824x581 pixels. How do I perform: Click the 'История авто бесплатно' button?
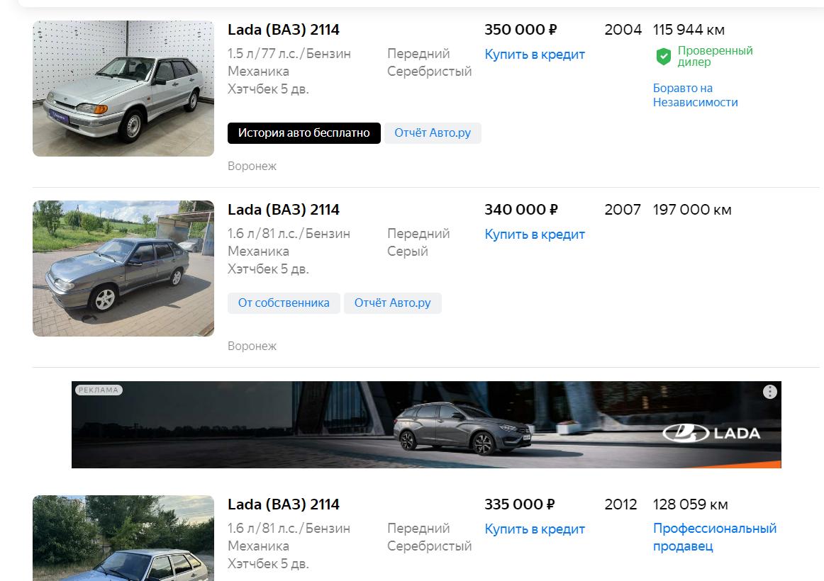304,133
